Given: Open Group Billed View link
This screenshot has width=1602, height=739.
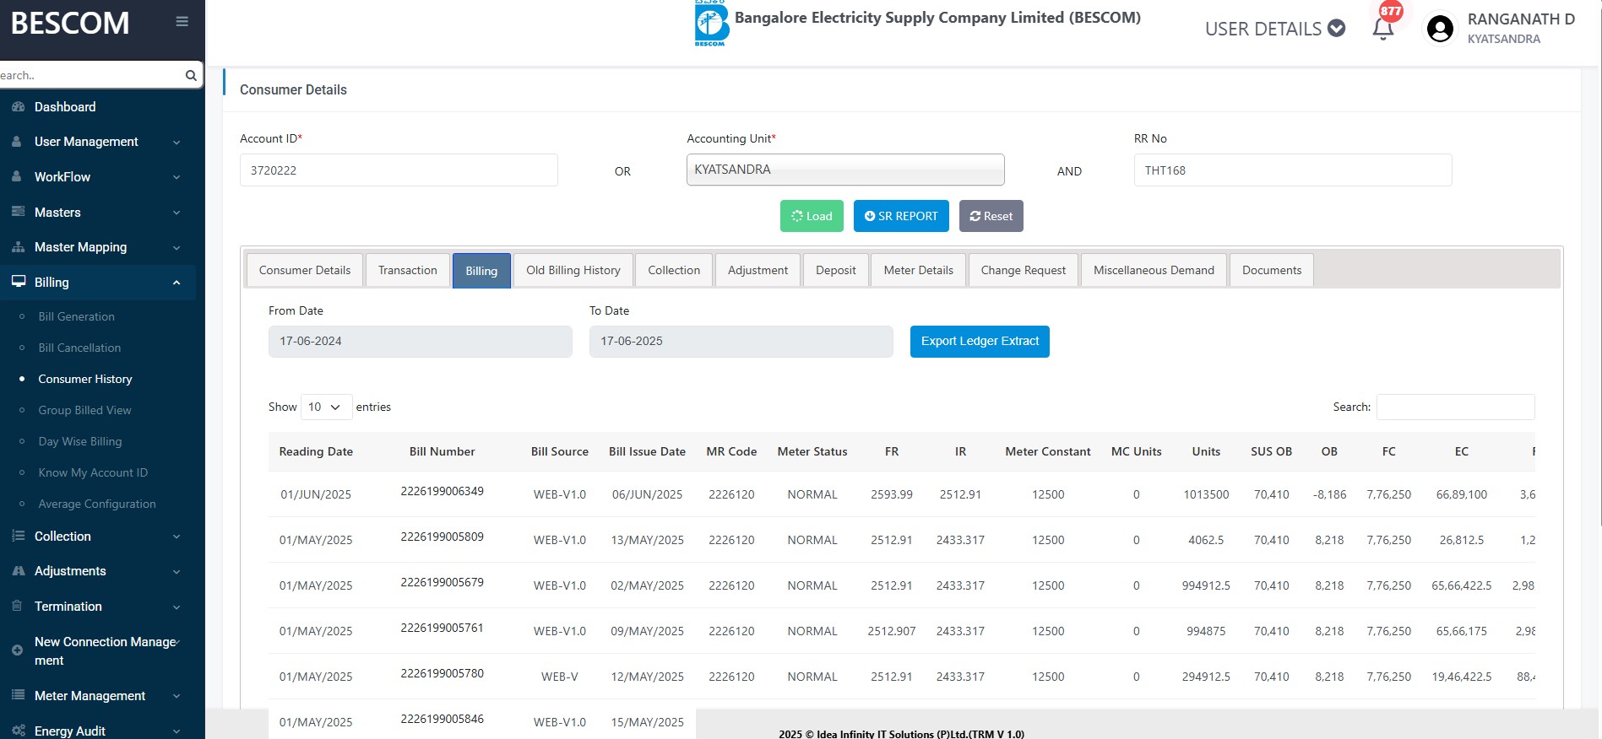Looking at the screenshot, I should point(84,410).
